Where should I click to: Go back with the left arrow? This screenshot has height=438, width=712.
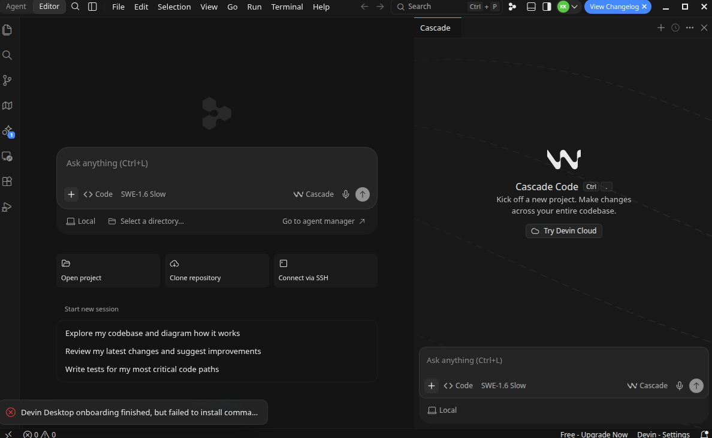(364, 7)
